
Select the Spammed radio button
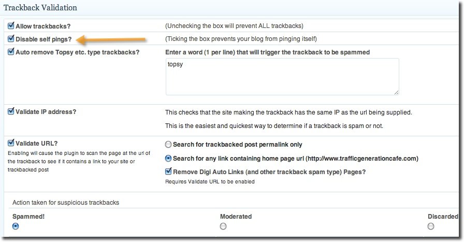(16, 226)
